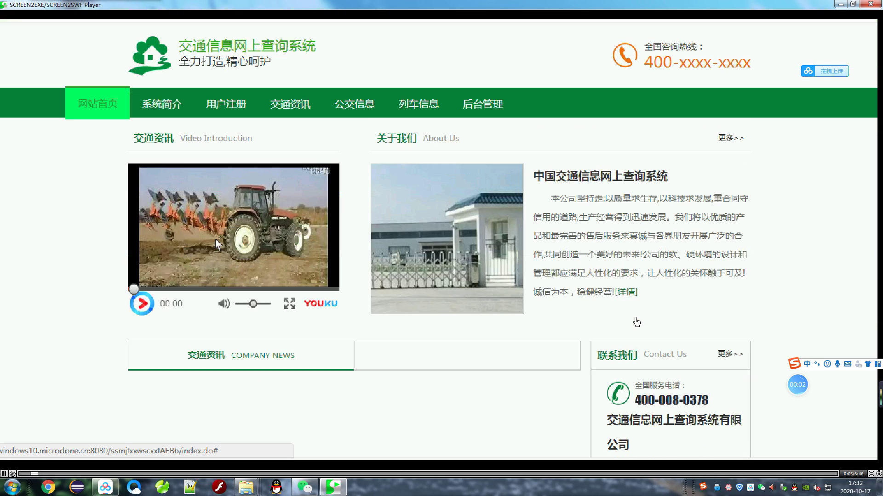Open the Flash taskbar icon
The image size is (883, 496).
pos(219,487)
